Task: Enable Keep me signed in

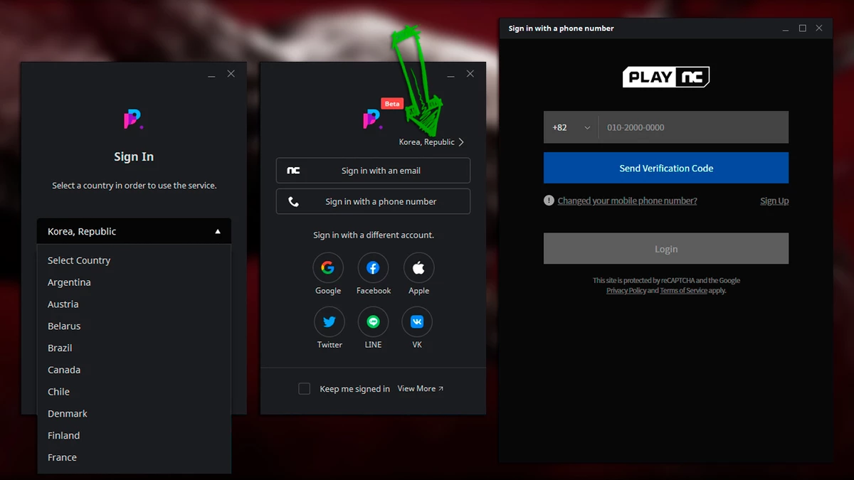Action: (x=304, y=388)
